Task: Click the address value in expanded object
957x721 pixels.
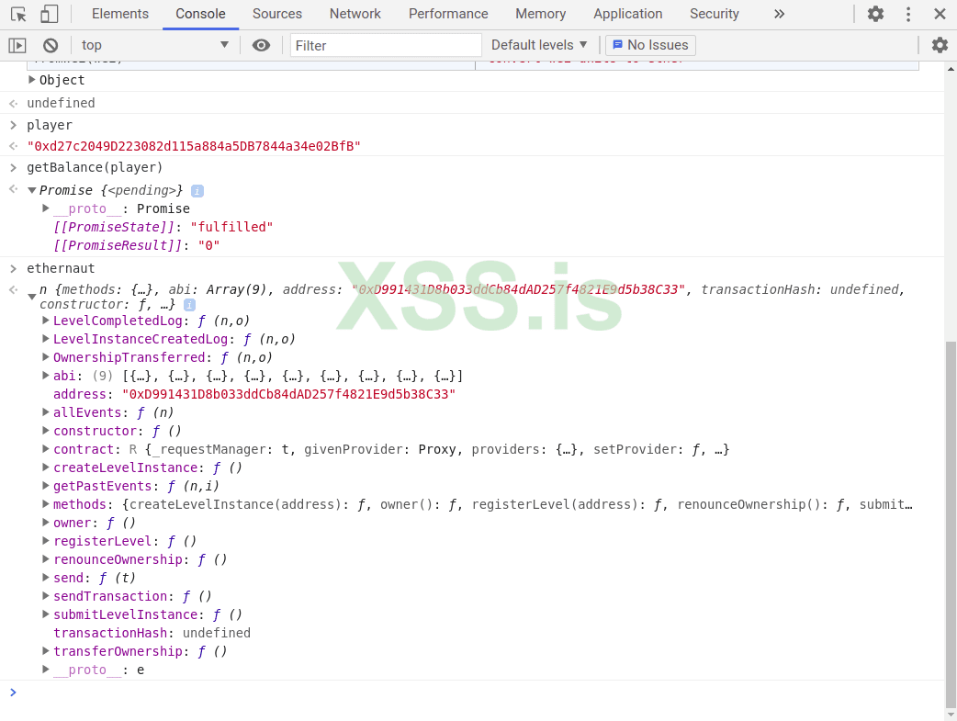Action: 288,394
